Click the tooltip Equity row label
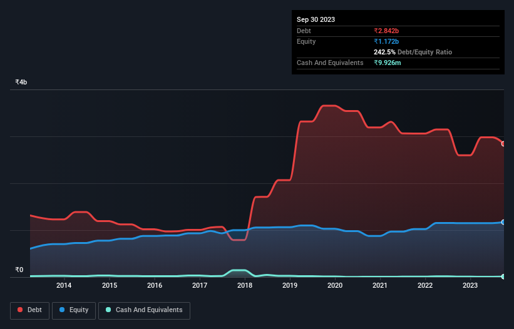Image resolution: width=514 pixels, height=329 pixels. [306, 41]
